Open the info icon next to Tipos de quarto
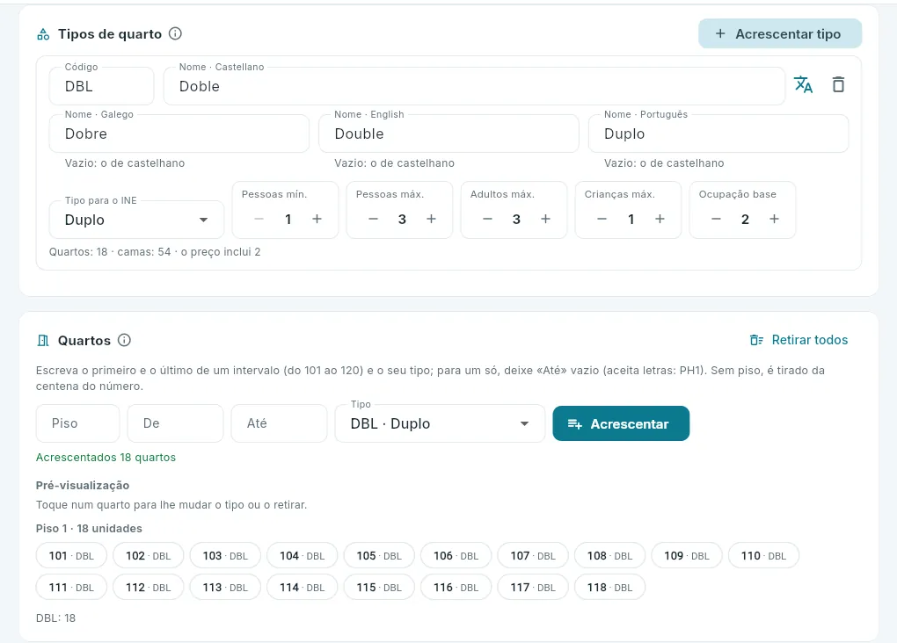This screenshot has width=897, height=643. (x=175, y=33)
